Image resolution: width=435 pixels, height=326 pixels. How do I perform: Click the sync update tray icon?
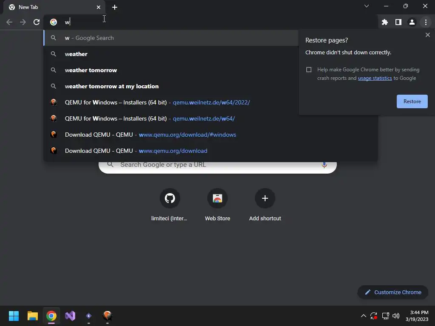(374, 316)
